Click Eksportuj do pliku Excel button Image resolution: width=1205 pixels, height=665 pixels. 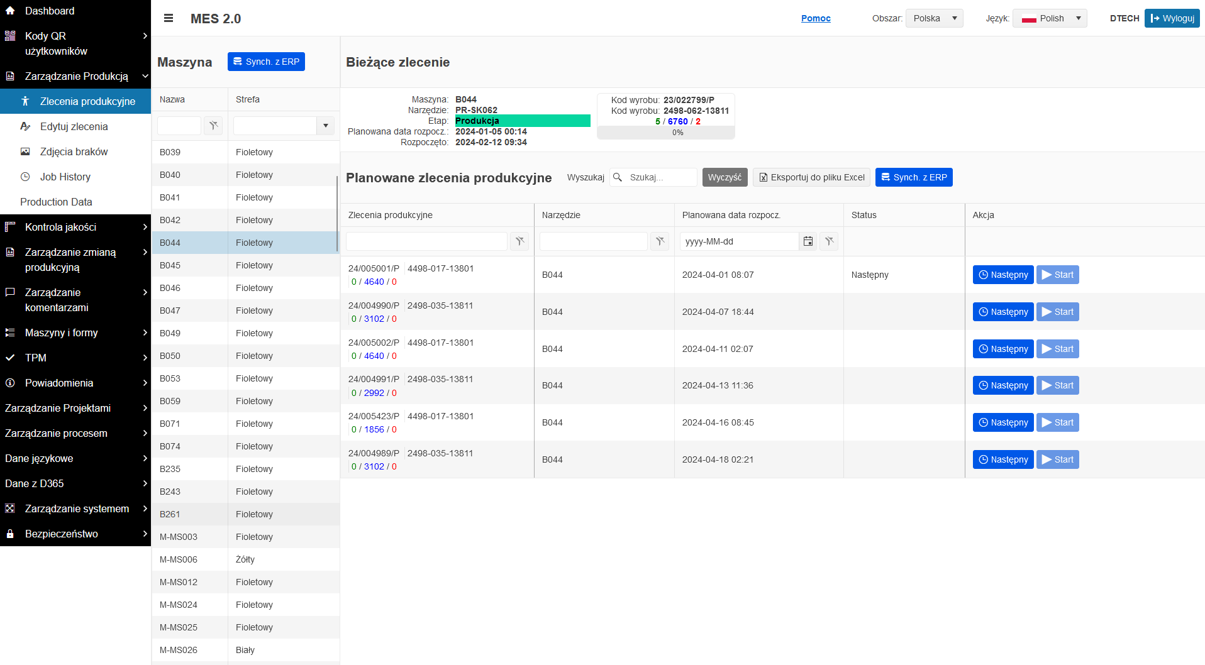click(x=811, y=177)
